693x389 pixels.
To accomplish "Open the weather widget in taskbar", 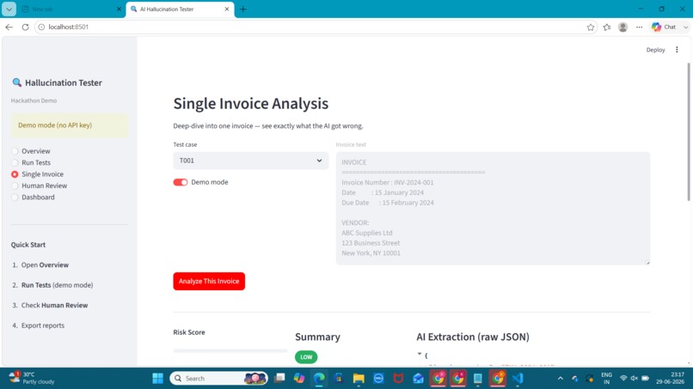I will (x=32, y=378).
